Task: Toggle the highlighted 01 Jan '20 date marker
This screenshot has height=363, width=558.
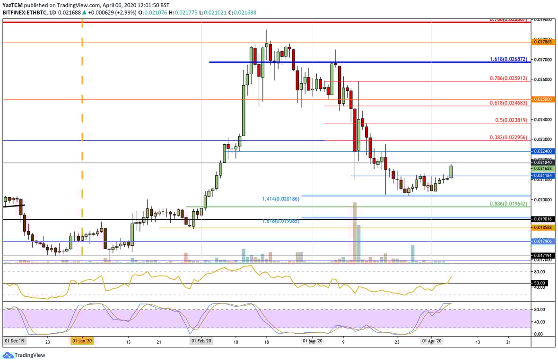Action: pyautogui.click(x=82, y=340)
